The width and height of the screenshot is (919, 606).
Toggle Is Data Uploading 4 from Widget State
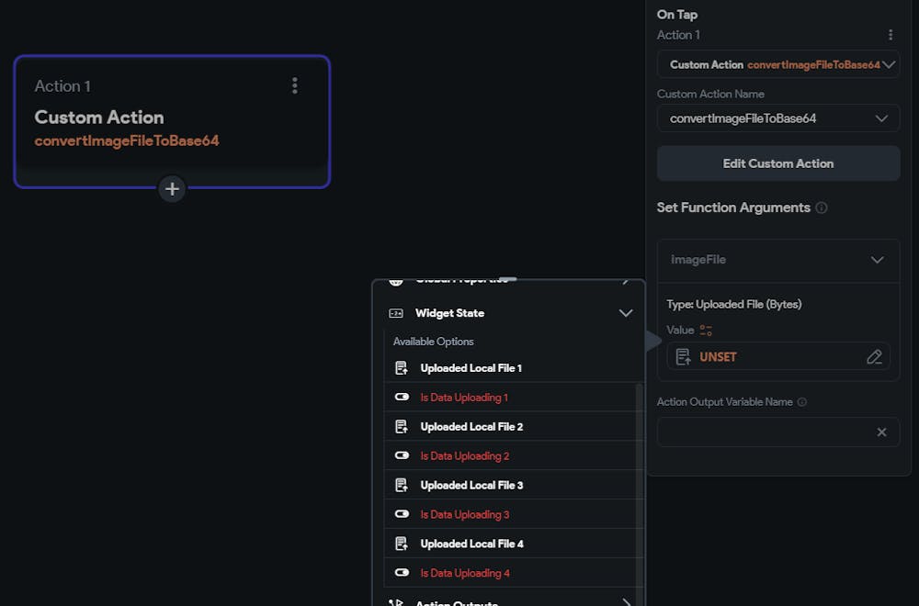coord(402,572)
